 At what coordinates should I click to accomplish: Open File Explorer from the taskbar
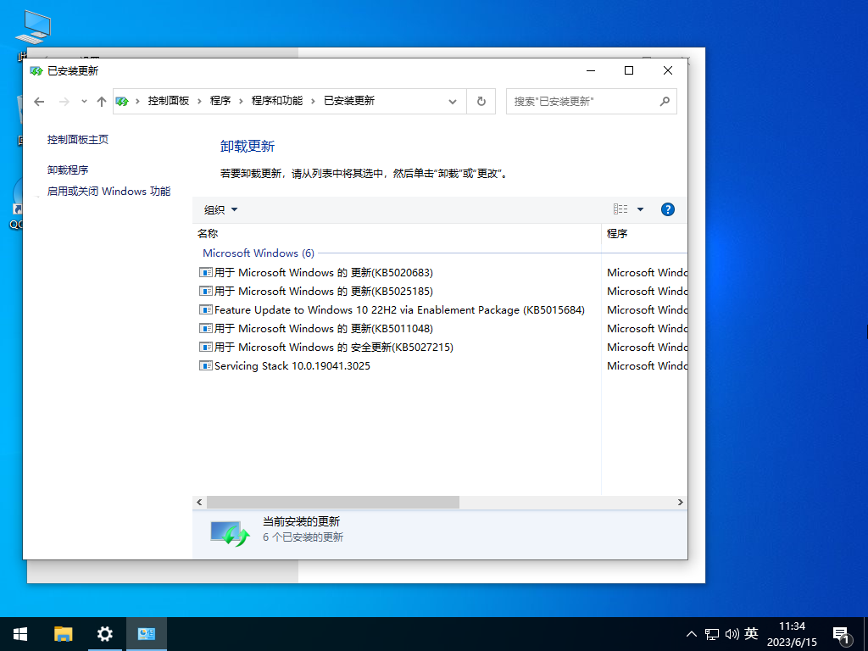63,633
